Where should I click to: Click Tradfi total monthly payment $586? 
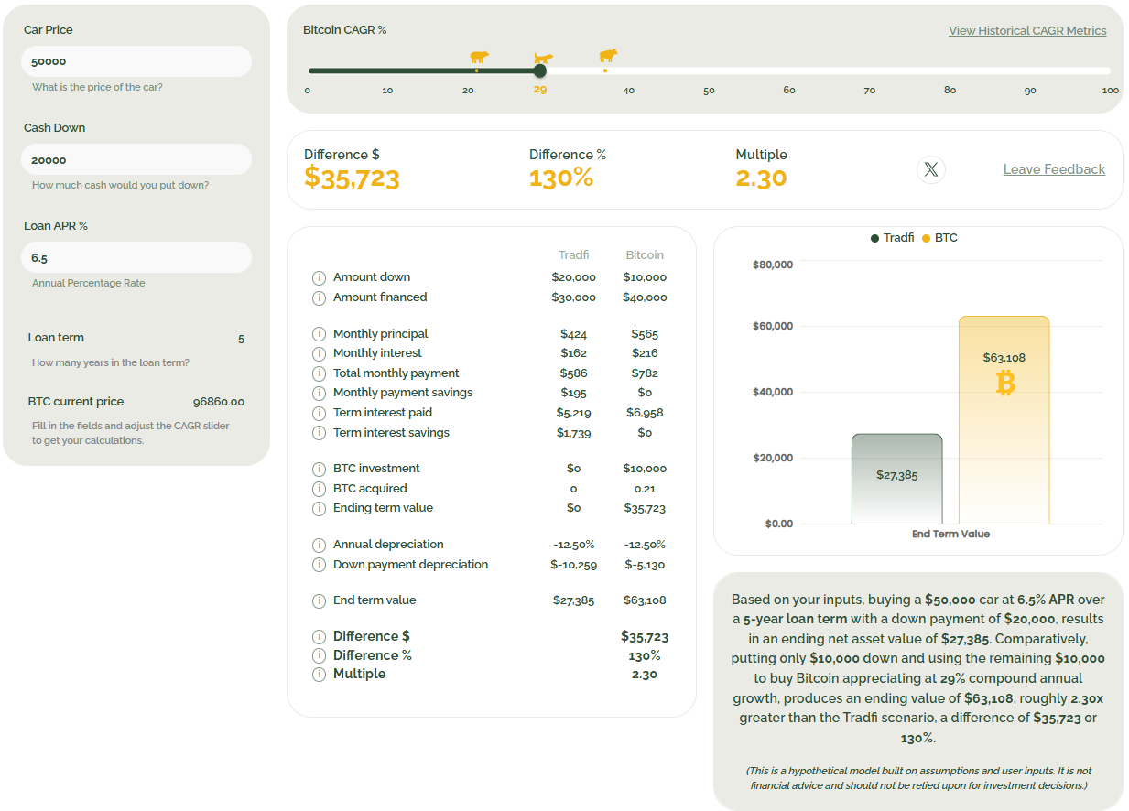click(574, 373)
